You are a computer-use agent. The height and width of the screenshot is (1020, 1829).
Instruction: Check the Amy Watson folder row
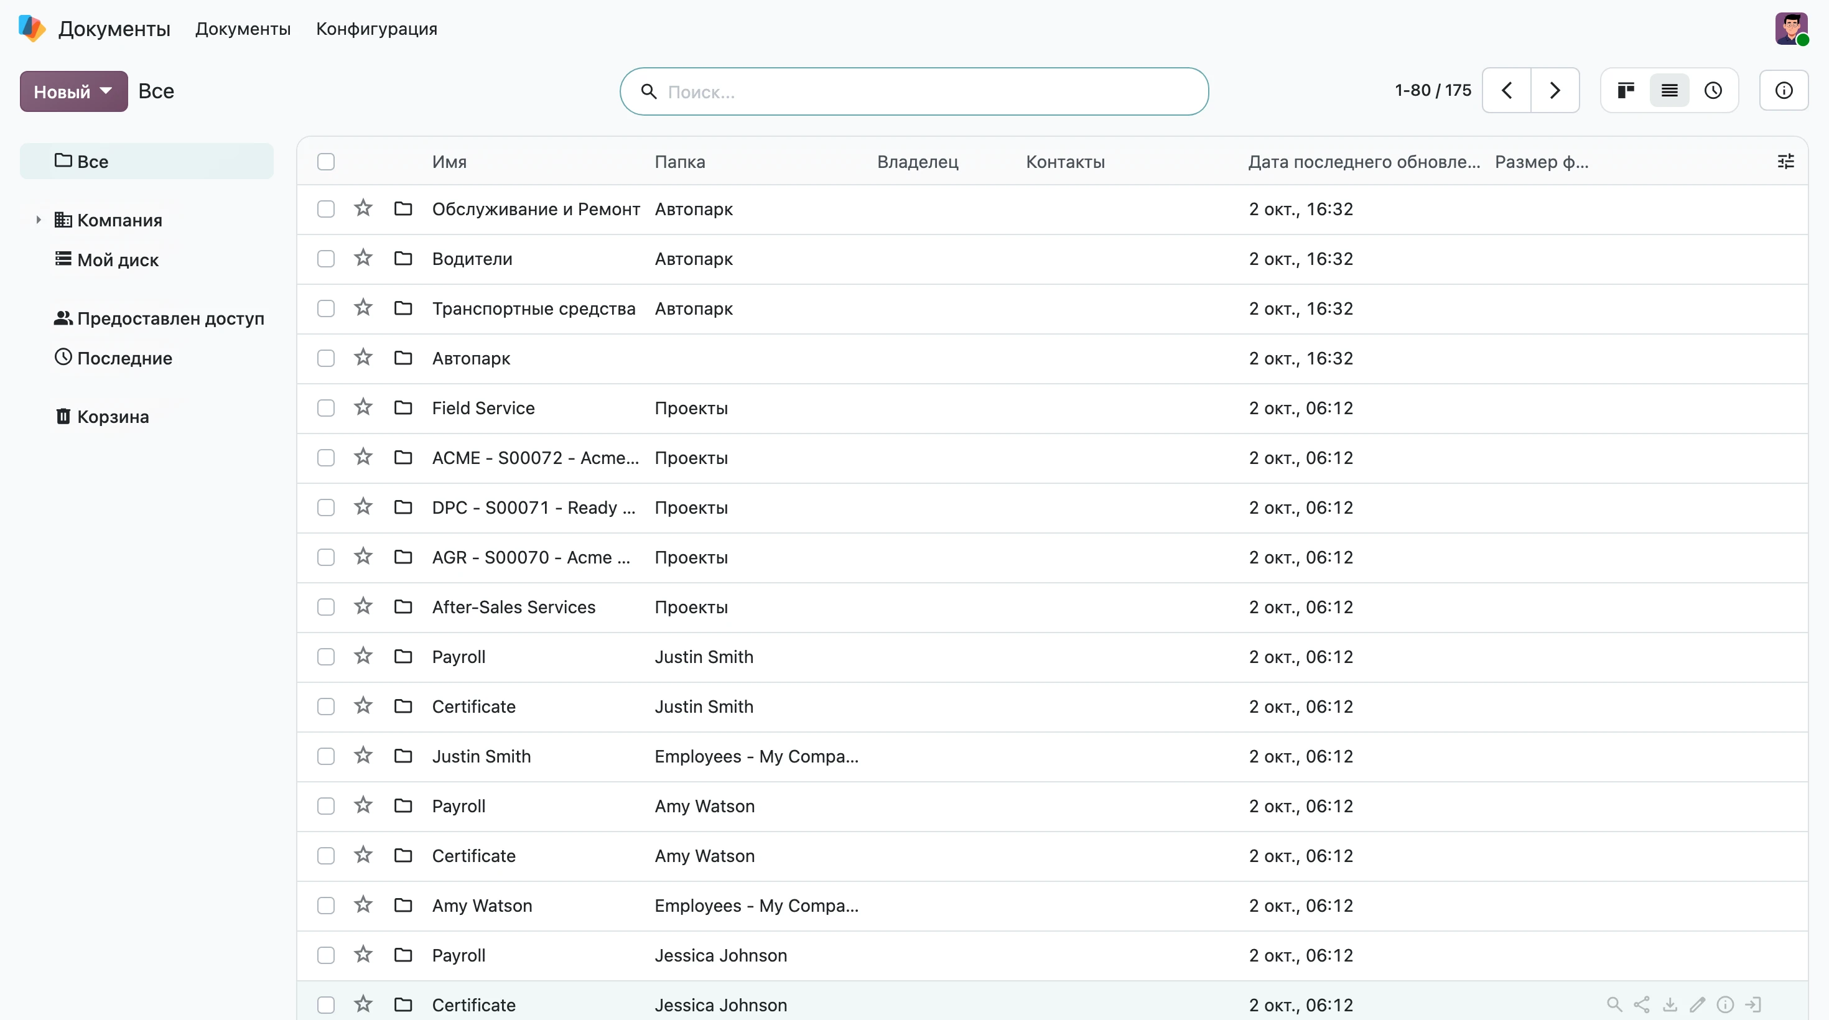click(x=326, y=906)
